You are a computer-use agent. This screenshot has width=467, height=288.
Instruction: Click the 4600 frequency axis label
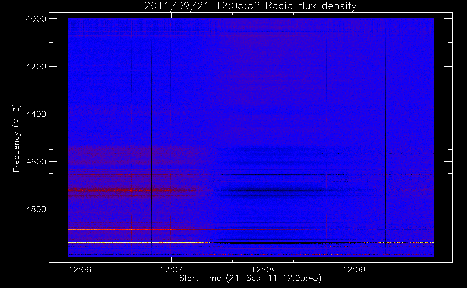click(36, 162)
